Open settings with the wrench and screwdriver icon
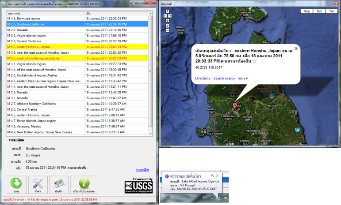 (x=38, y=185)
